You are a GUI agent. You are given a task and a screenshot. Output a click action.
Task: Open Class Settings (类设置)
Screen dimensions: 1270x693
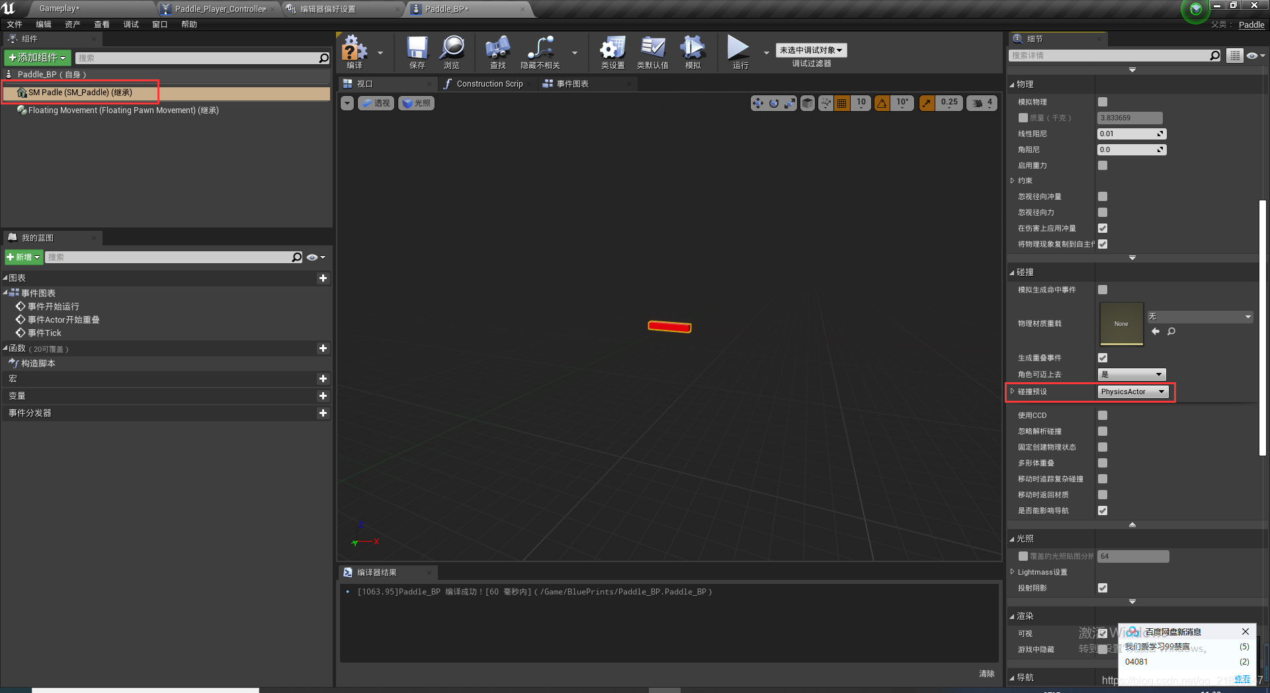tap(612, 52)
